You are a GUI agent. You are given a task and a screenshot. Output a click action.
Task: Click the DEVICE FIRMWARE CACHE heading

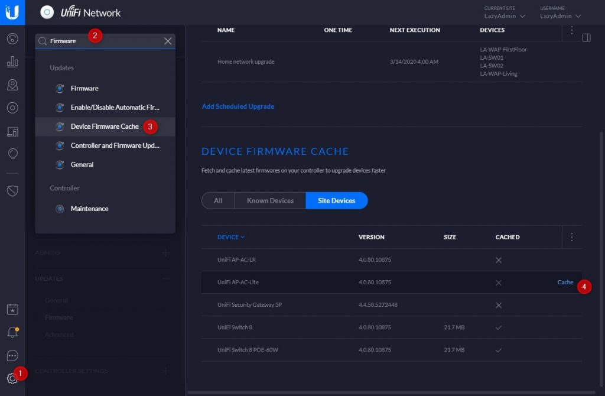coord(275,151)
